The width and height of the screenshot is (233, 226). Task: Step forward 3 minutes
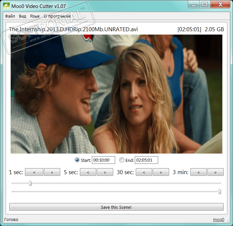(215, 172)
